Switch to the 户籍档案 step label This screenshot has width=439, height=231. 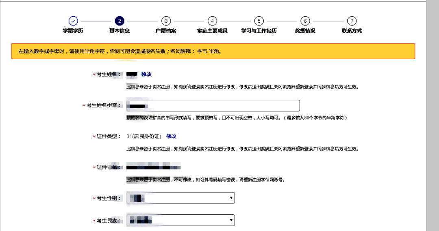[x=166, y=31]
